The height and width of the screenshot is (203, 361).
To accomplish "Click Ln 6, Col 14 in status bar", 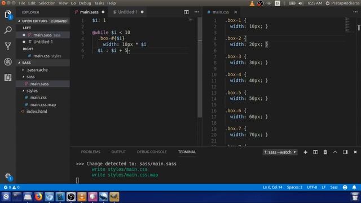I will coord(272,187).
